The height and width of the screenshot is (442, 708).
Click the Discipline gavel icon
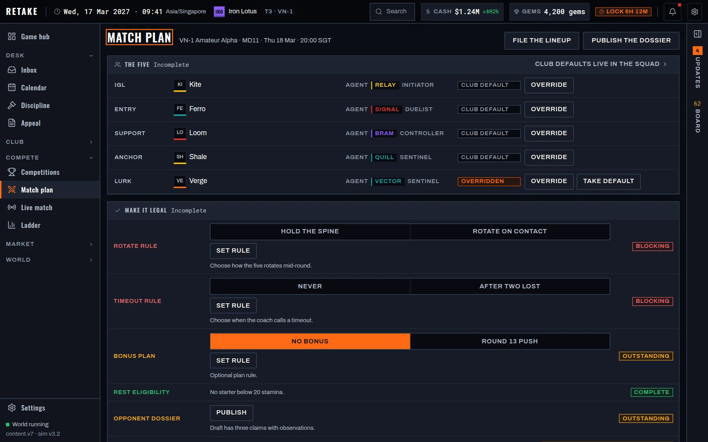tap(12, 105)
